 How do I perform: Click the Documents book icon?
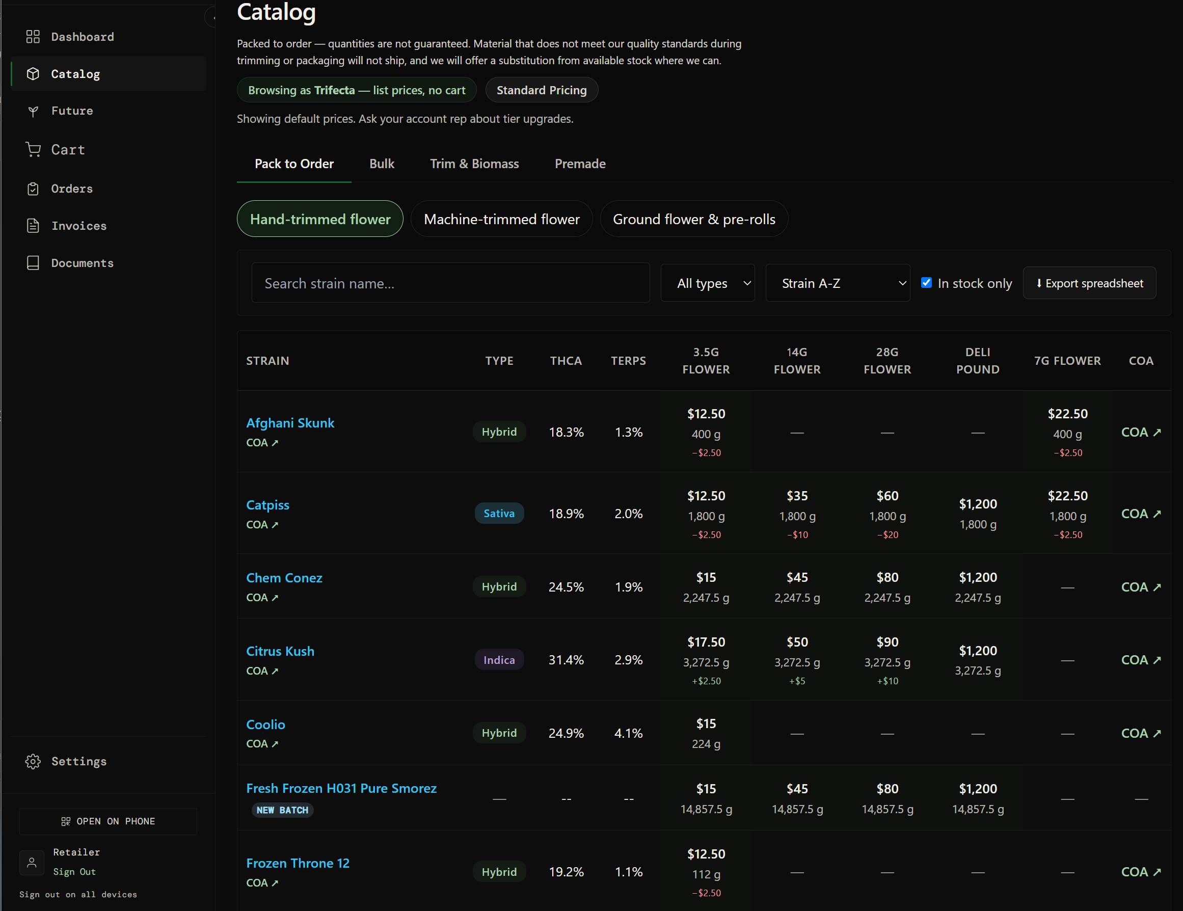(x=33, y=263)
